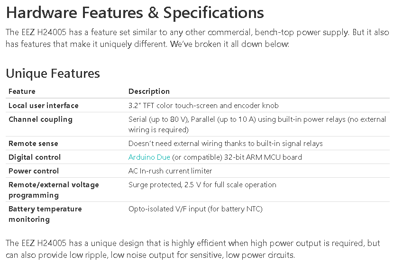This screenshot has width=394, height=264.
Task: Click the intro paragraph about bench-top power supply
Action: [x=197, y=38]
